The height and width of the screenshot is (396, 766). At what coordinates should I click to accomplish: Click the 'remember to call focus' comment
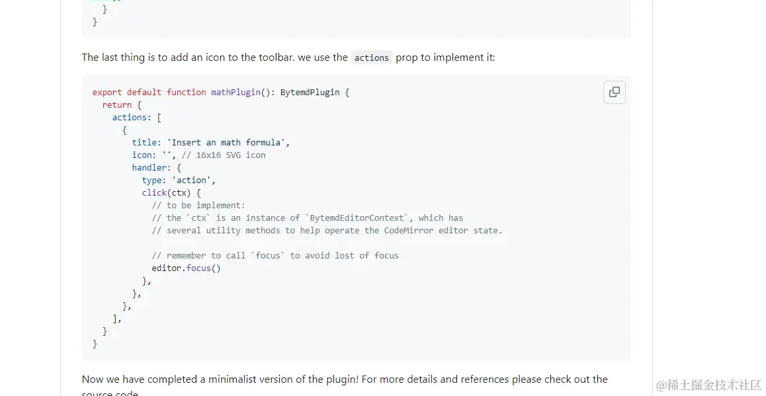pos(275,256)
